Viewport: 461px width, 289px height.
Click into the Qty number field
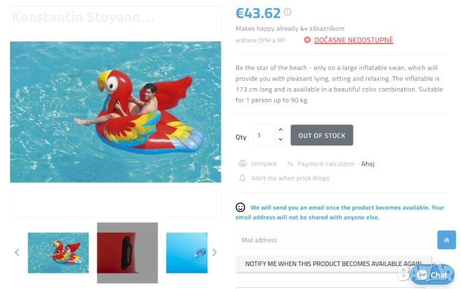264,135
